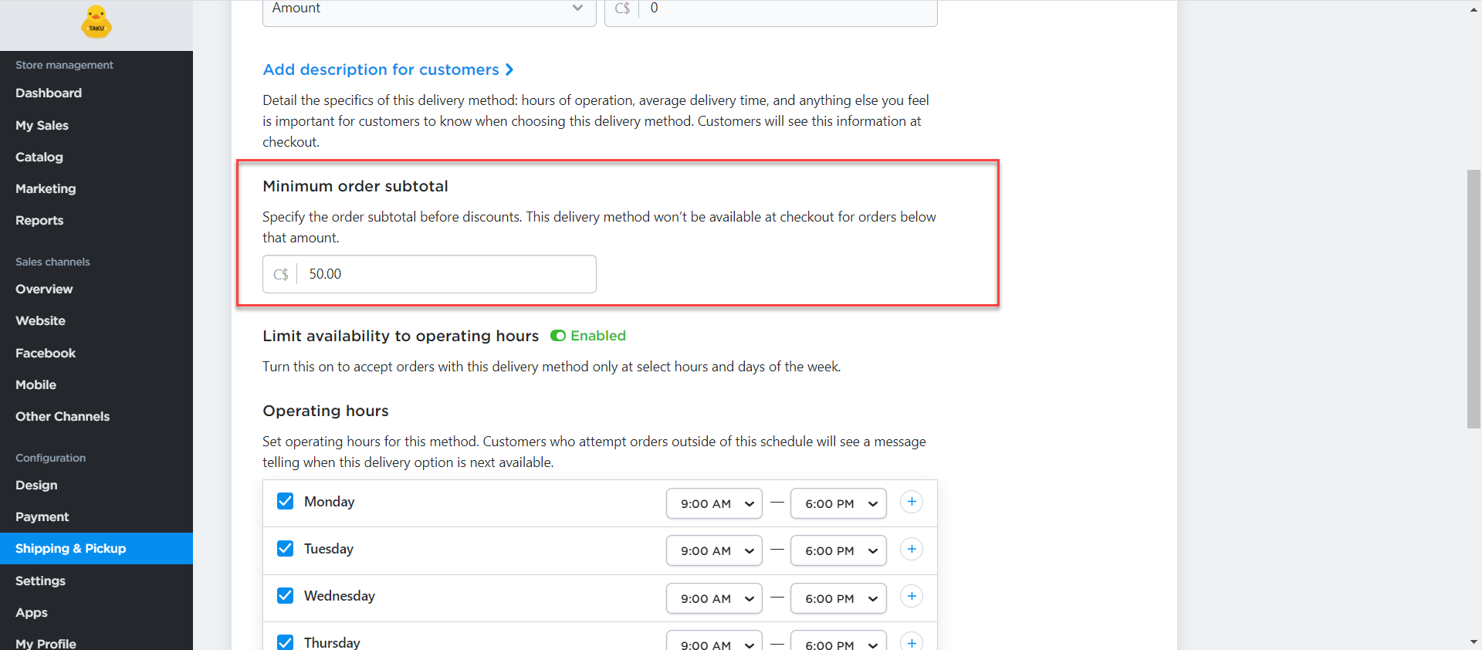This screenshot has height=650, width=1482.
Task: Open Tuesday 6:00 PM end time dropdown
Action: (838, 550)
